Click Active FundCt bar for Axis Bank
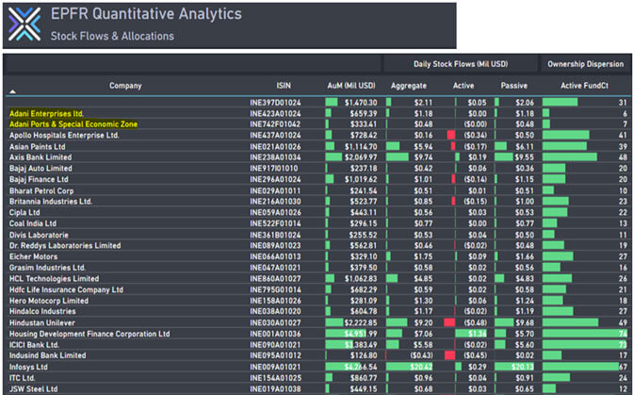Viewport: 633px width, 395px height. [570, 157]
